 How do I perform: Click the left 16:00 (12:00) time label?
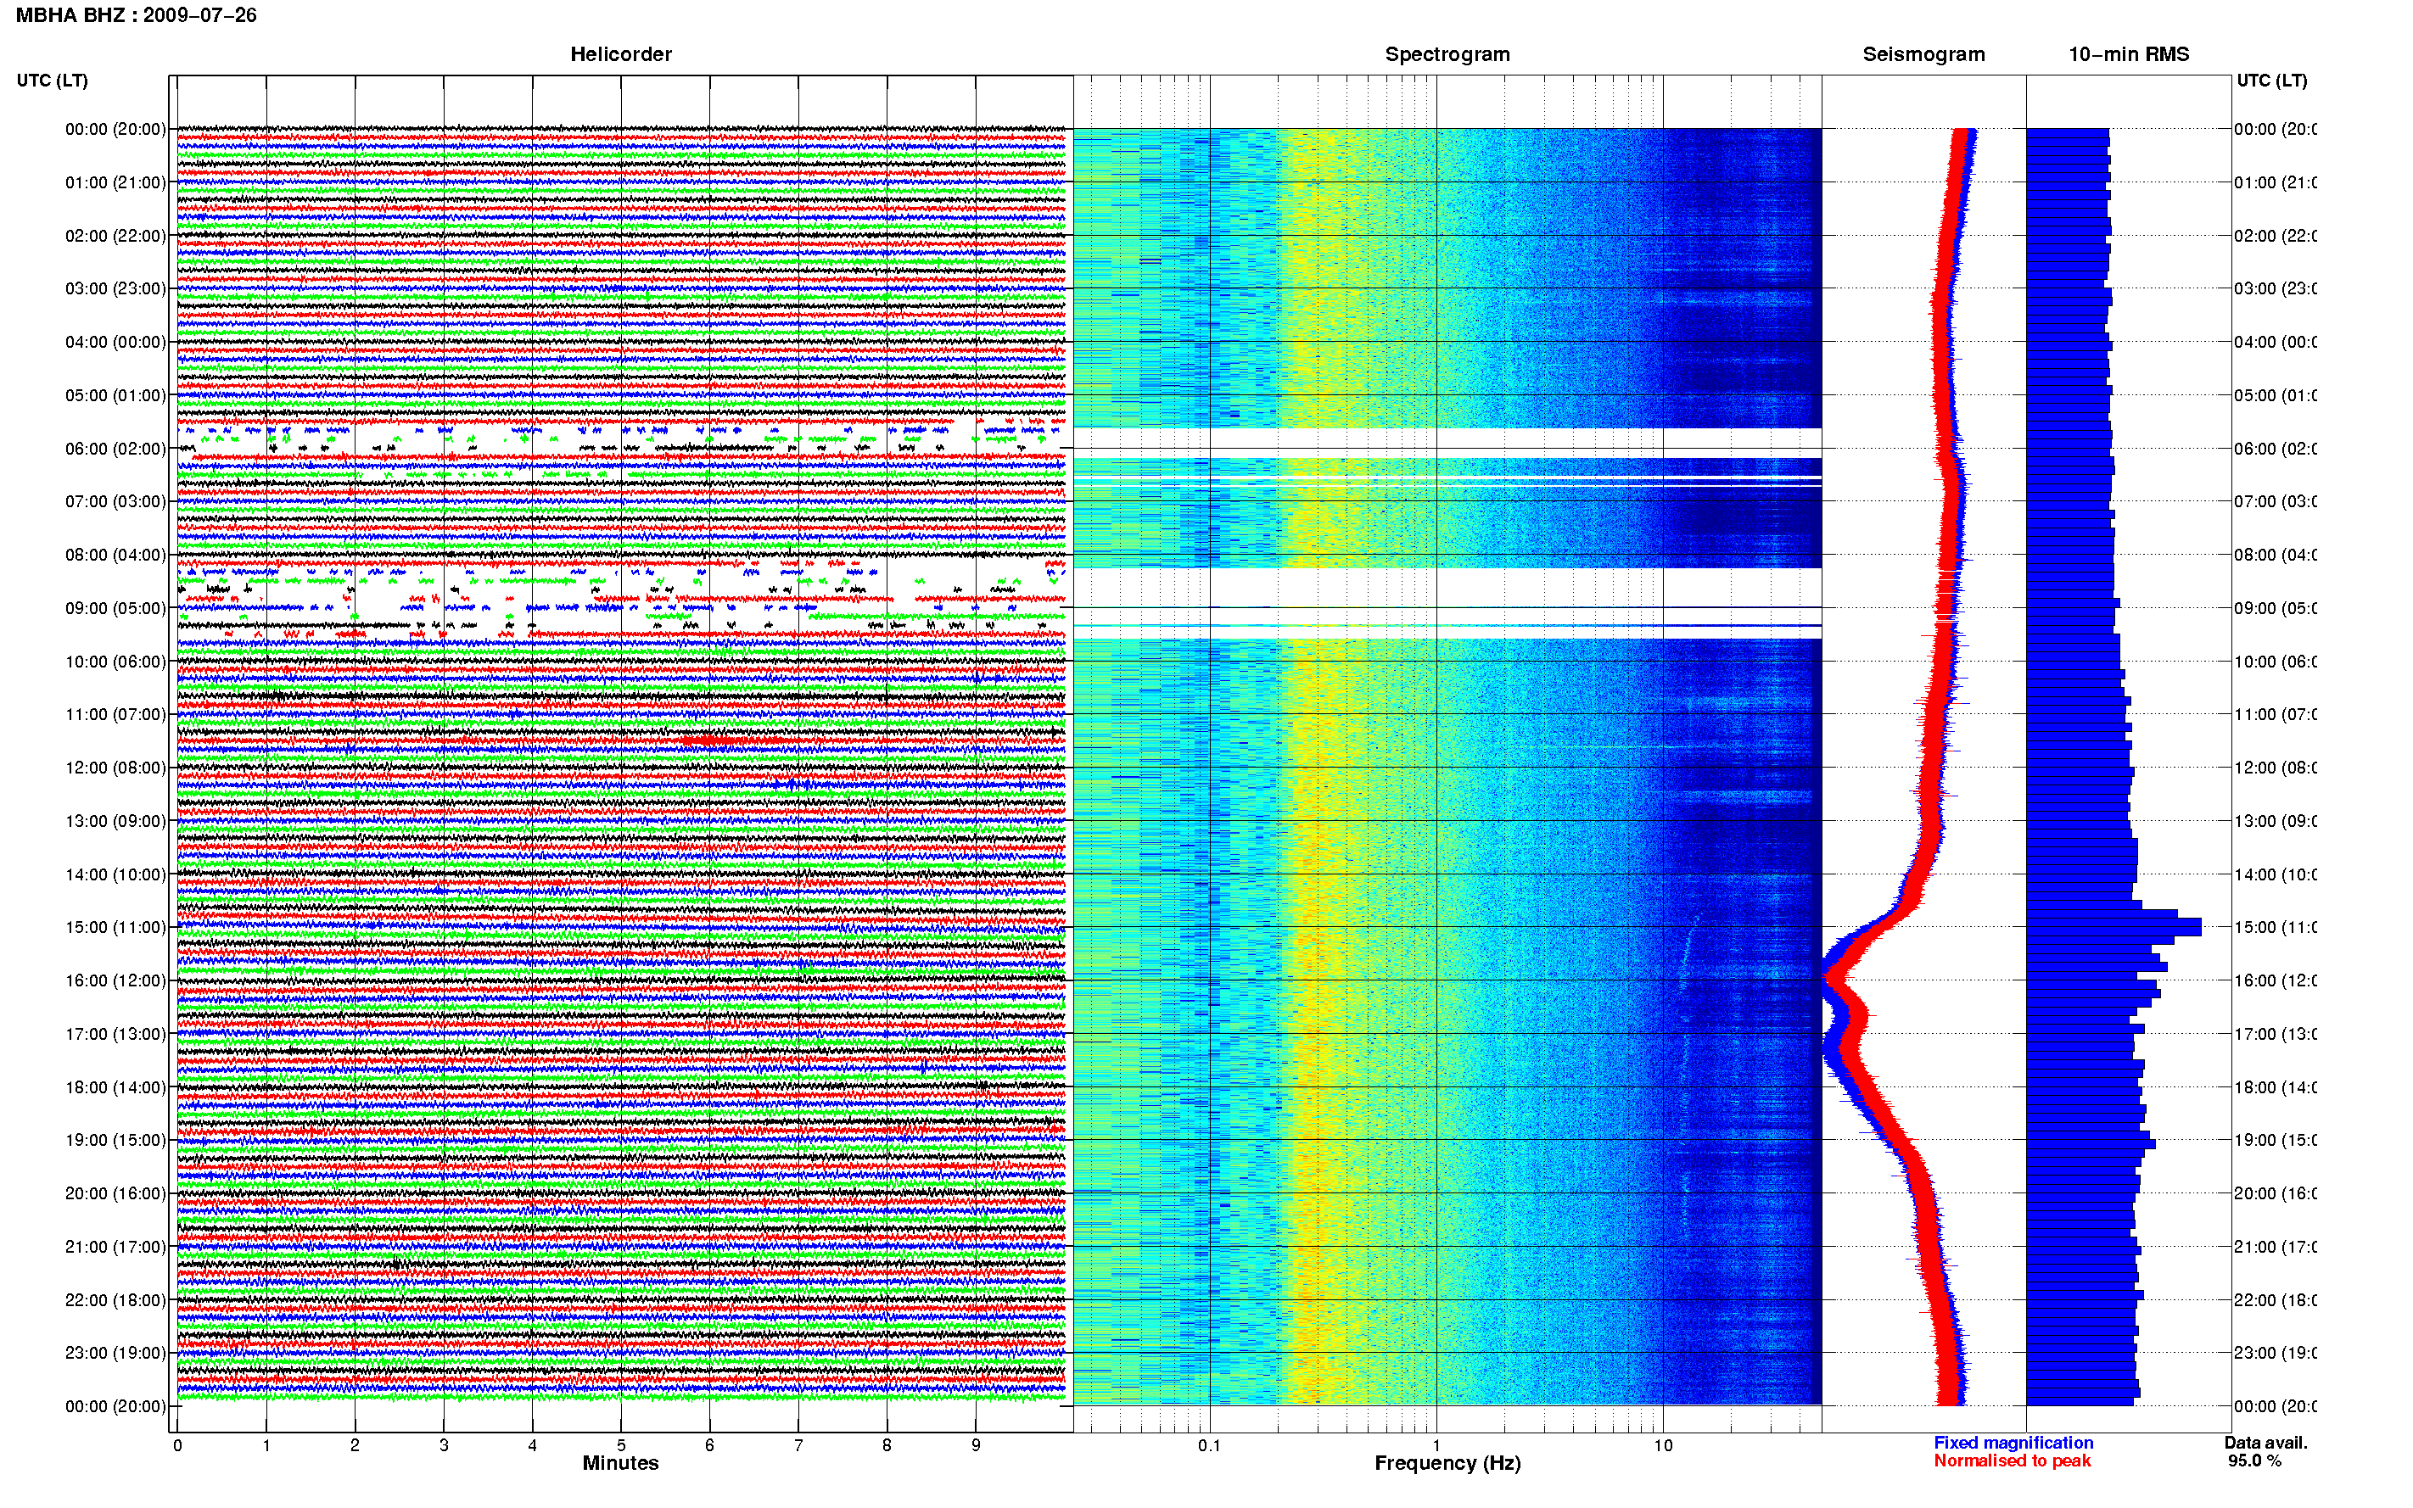[x=115, y=980]
